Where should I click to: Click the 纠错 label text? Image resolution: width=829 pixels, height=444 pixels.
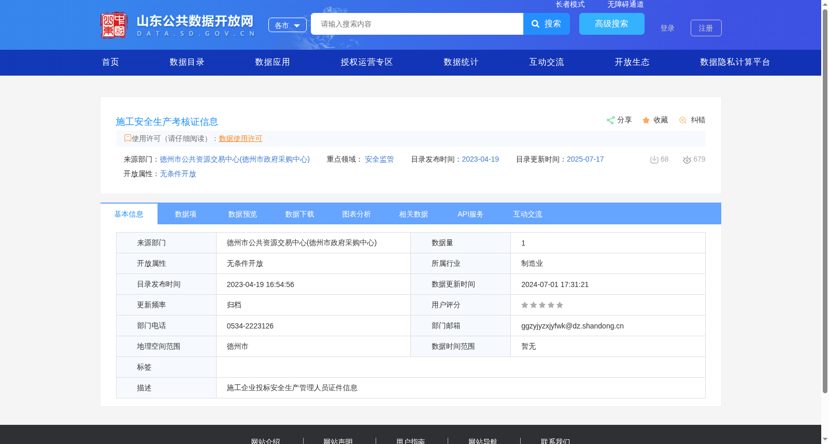(x=698, y=120)
